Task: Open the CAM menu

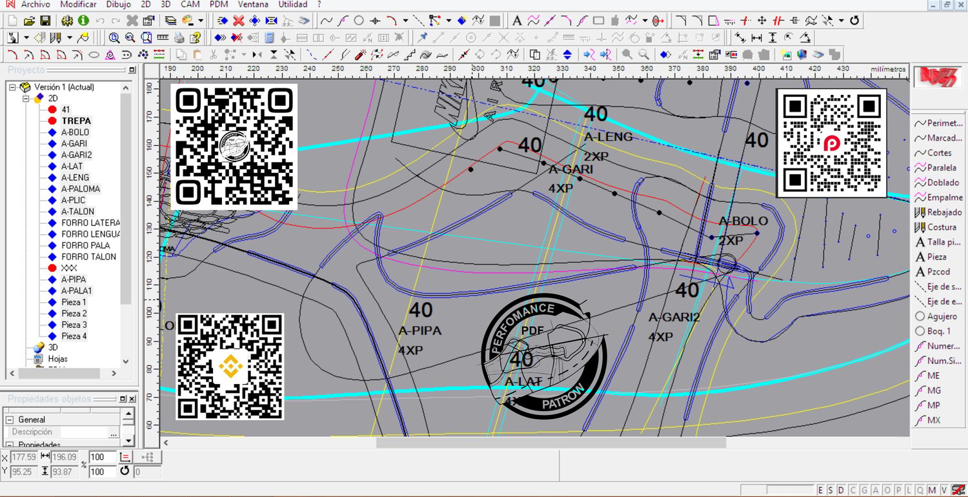Action: (x=190, y=5)
